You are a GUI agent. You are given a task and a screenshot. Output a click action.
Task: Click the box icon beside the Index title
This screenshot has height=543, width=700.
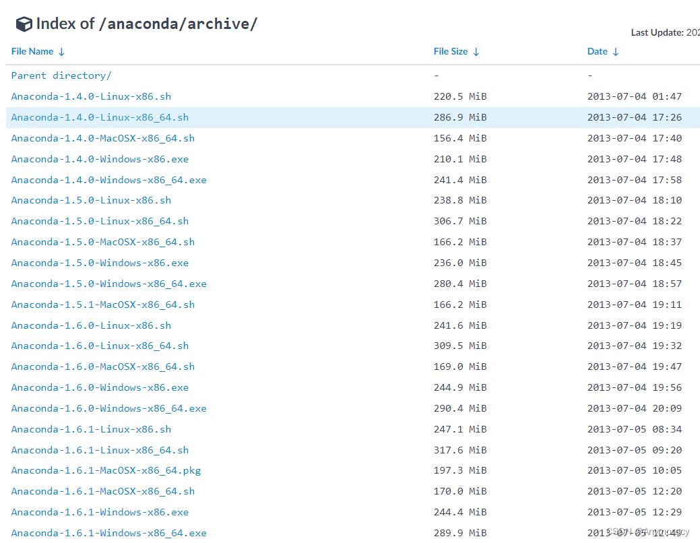24,24
